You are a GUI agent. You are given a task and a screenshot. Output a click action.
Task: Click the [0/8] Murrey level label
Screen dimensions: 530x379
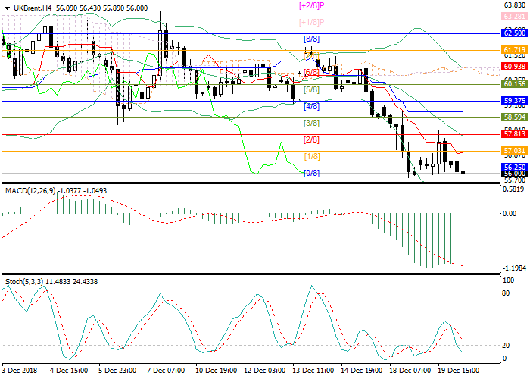(311, 173)
